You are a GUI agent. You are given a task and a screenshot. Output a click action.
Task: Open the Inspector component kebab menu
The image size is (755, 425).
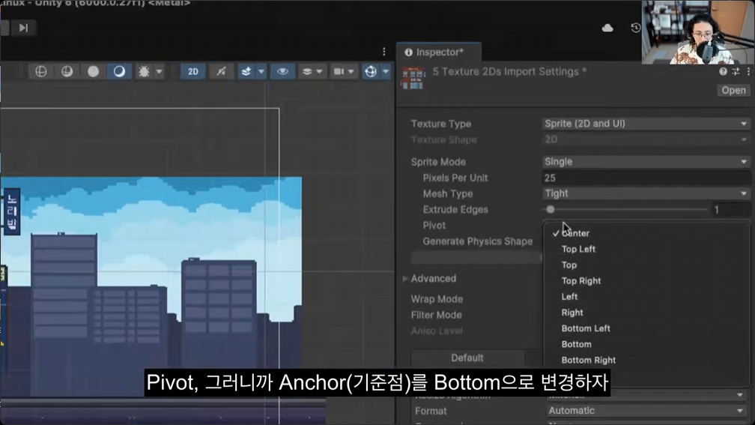(748, 71)
